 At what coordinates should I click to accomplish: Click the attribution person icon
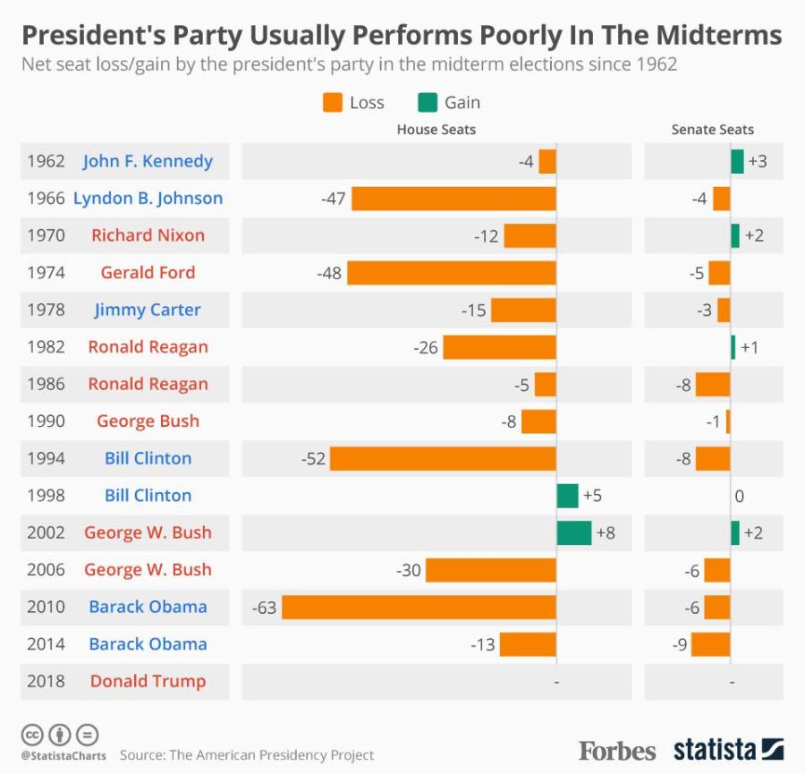click(x=60, y=736)
